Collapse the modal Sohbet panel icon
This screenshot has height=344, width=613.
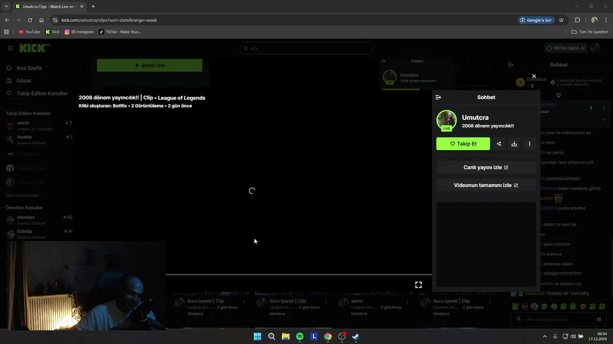coord(438,97)
